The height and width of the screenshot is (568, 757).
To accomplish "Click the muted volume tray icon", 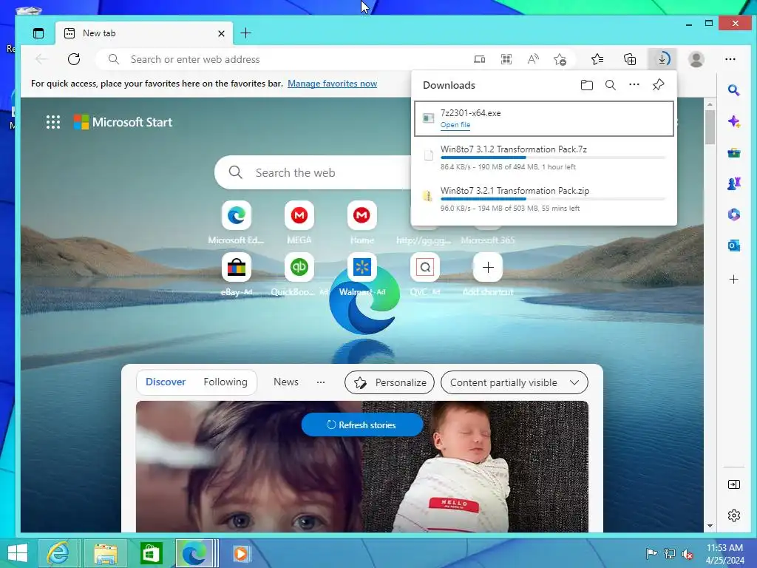I will point(688,554).
